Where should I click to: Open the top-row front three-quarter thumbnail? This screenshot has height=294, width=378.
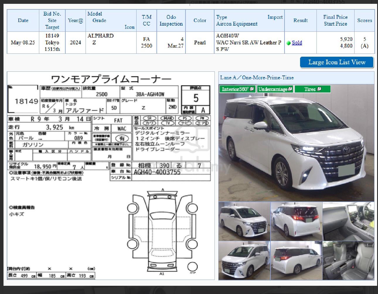244,221
